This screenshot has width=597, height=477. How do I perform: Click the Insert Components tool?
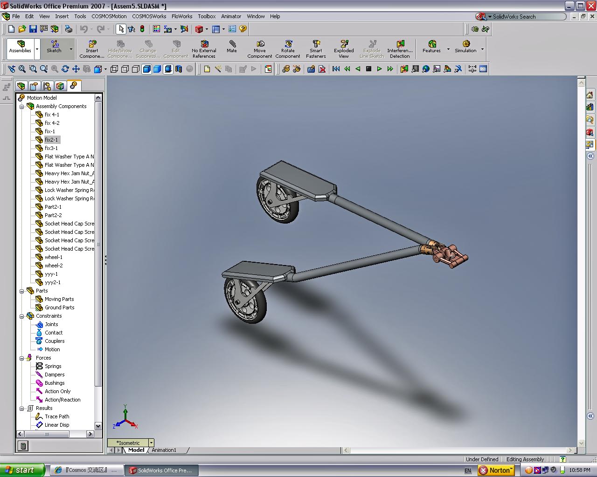pos(92,49)
